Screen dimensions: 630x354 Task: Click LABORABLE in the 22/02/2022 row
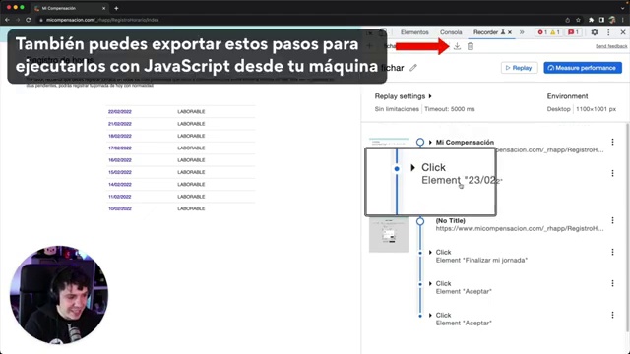(x=191, y=111)
